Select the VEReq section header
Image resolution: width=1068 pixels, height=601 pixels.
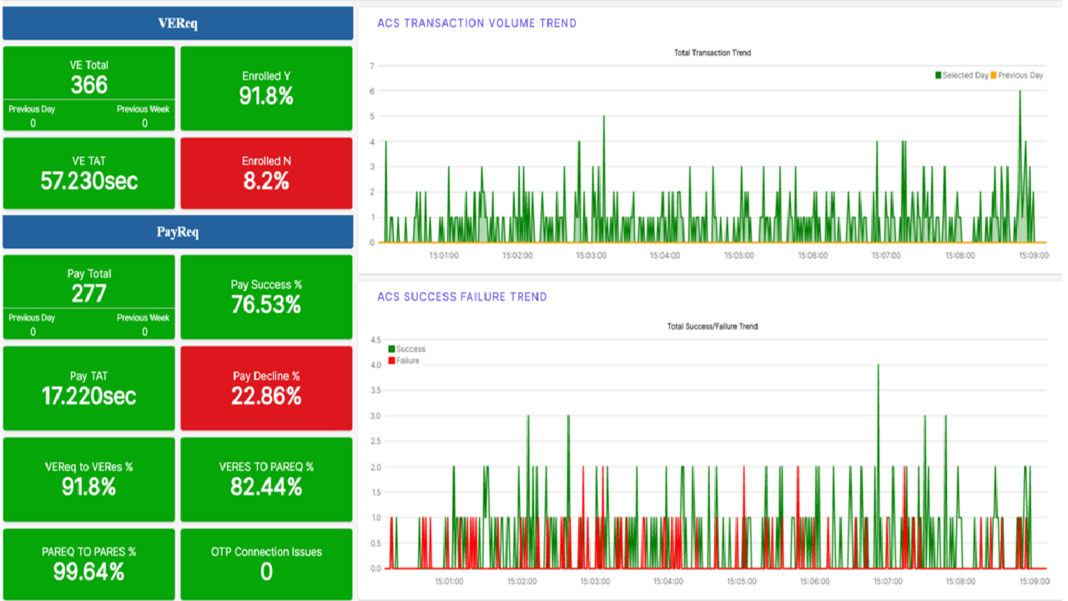pyautogui.click(x=178, y=23)
